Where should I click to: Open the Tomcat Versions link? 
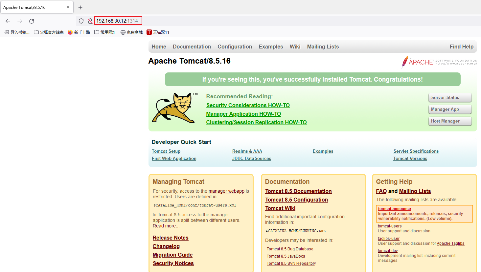410,158
